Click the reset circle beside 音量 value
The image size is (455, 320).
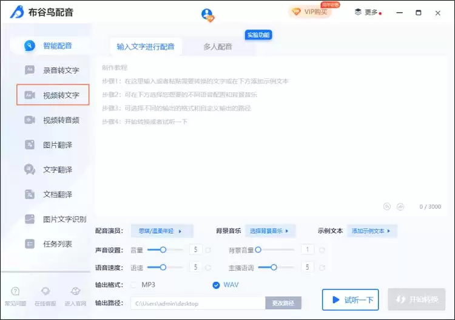207,250
